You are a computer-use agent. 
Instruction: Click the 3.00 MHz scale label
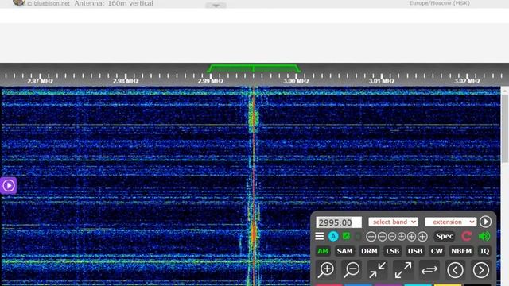[x=296, y=81]
